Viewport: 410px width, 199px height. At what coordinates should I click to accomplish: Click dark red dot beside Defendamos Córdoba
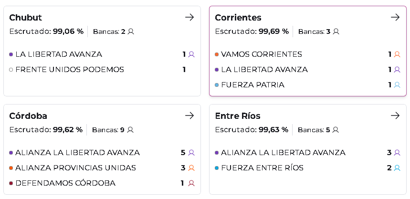pyautogui.click(x=11, y=183)
